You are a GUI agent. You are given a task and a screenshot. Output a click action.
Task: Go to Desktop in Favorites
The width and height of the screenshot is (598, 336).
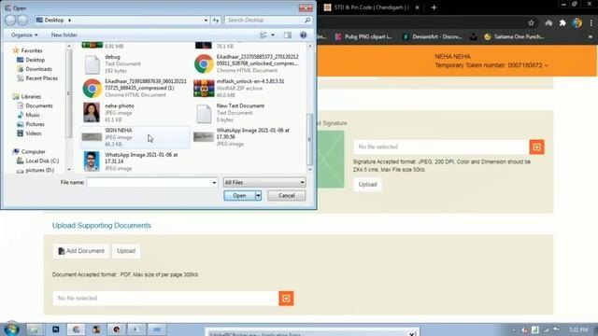click(31, 60)
